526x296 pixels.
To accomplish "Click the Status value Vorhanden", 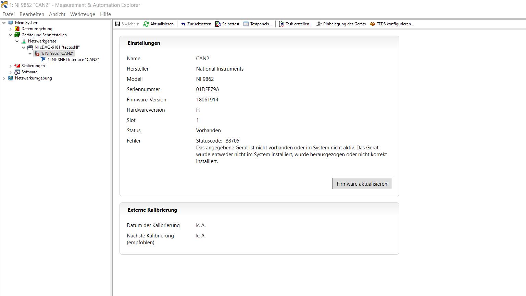I will point(209,131).
